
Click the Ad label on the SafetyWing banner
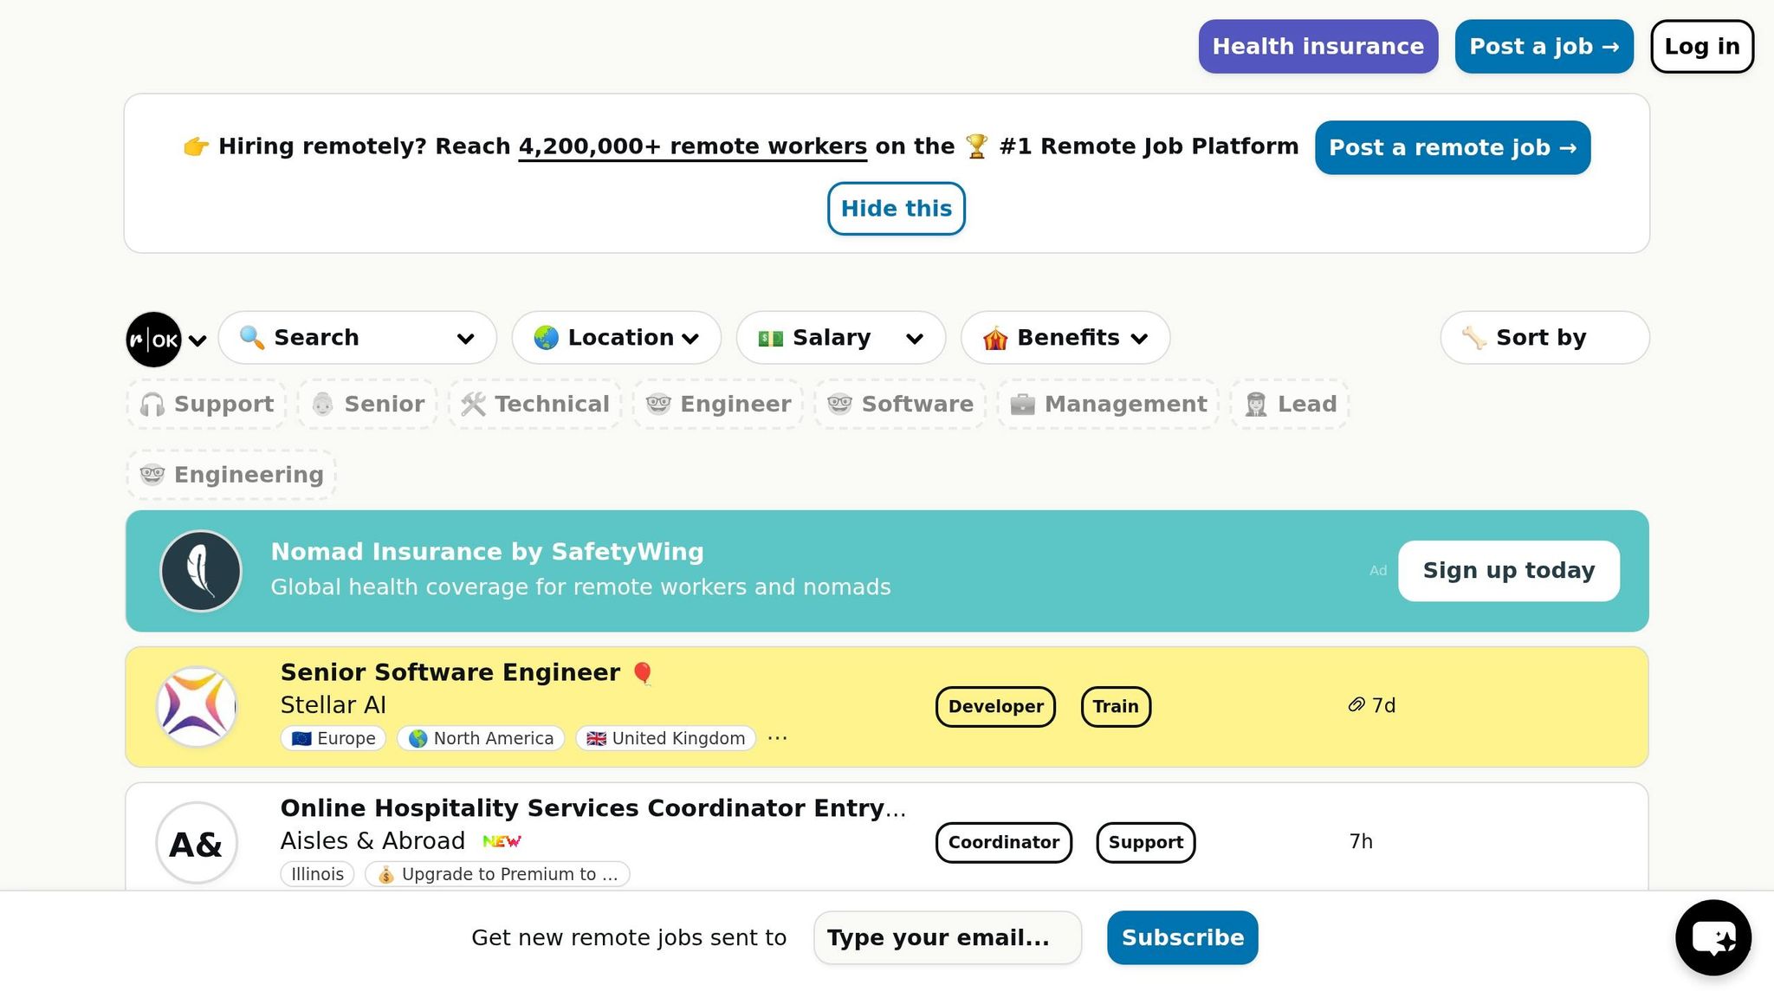(x=1378, y=571)
